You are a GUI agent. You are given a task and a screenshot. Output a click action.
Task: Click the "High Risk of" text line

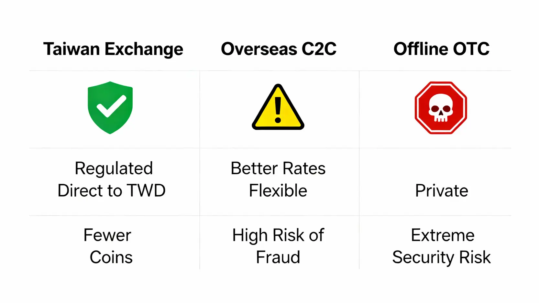coord(278,235)
